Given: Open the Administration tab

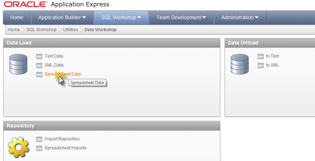Looking at the screenshot, I should tap(240, 17).
